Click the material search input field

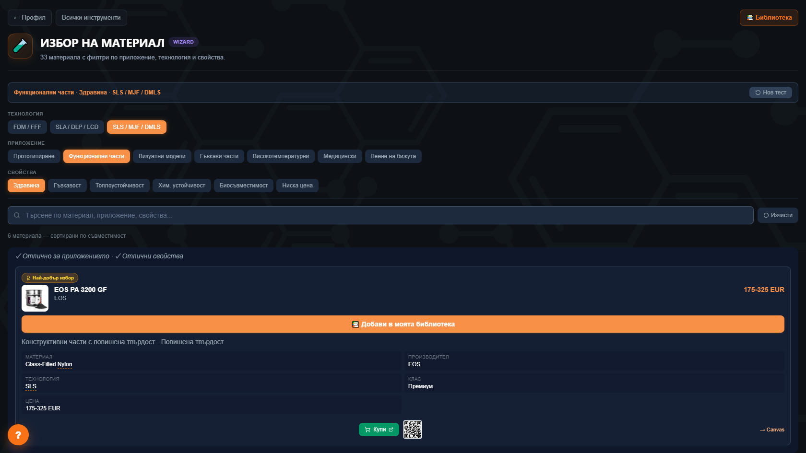tap(380, 215)
